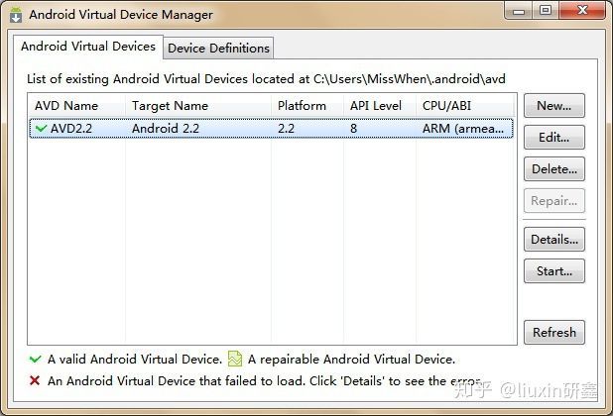Click the green checkmark beside AVD2.2
The width and height of the screenshot is (613, 416).
[x=41, y=128]
